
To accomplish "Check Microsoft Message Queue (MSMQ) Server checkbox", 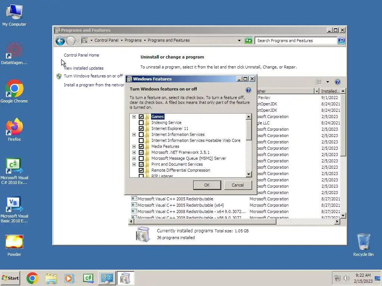I will pos(141,158).
